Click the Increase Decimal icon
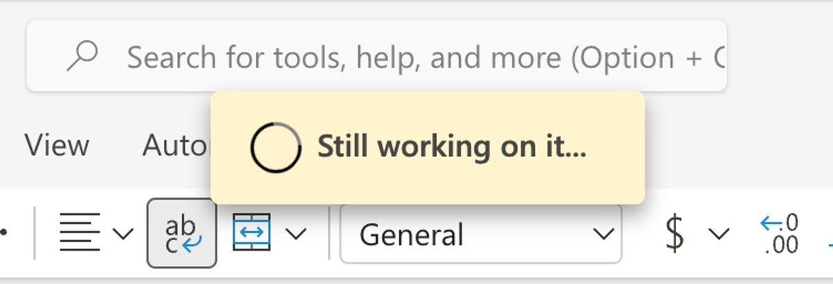This screenshot has width=833, height=284. (780, 234)
